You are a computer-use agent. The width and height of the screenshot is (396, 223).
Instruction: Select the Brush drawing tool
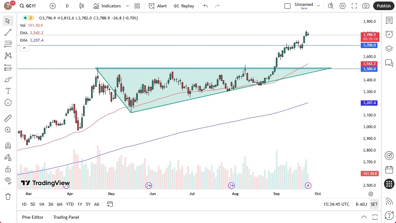[x=8, y=79]
